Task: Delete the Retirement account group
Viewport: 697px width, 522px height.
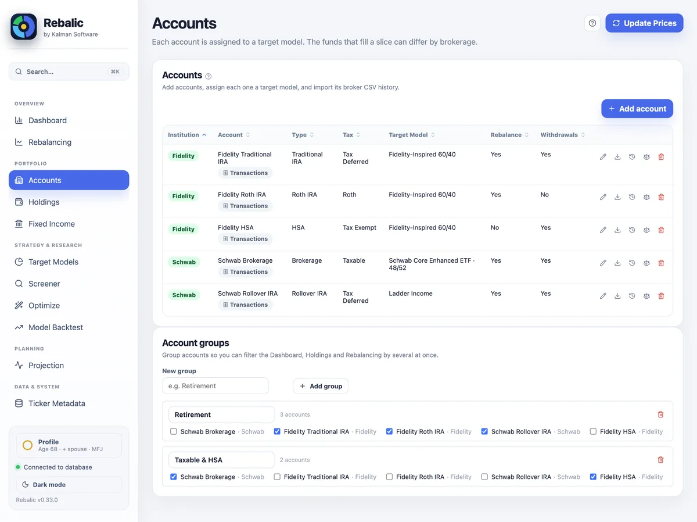Action: [660, 414]
